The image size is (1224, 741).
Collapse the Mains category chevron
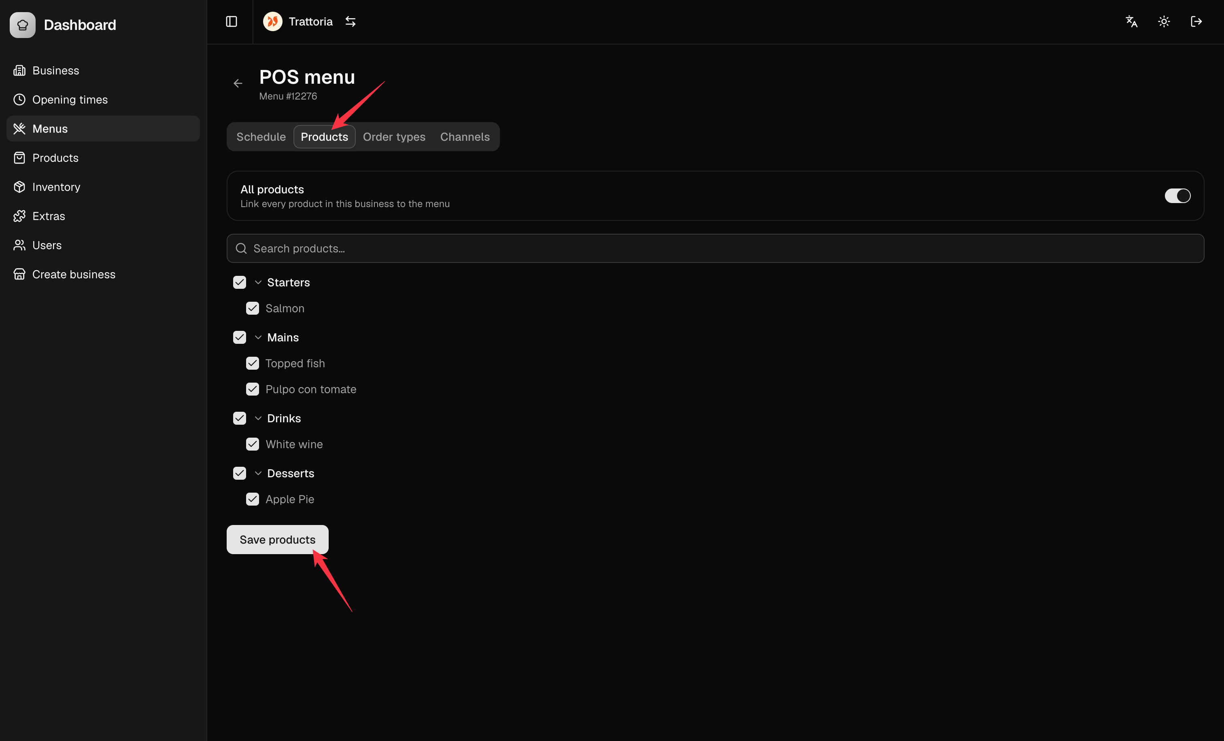pyautogui.click(x=258, y=337)
